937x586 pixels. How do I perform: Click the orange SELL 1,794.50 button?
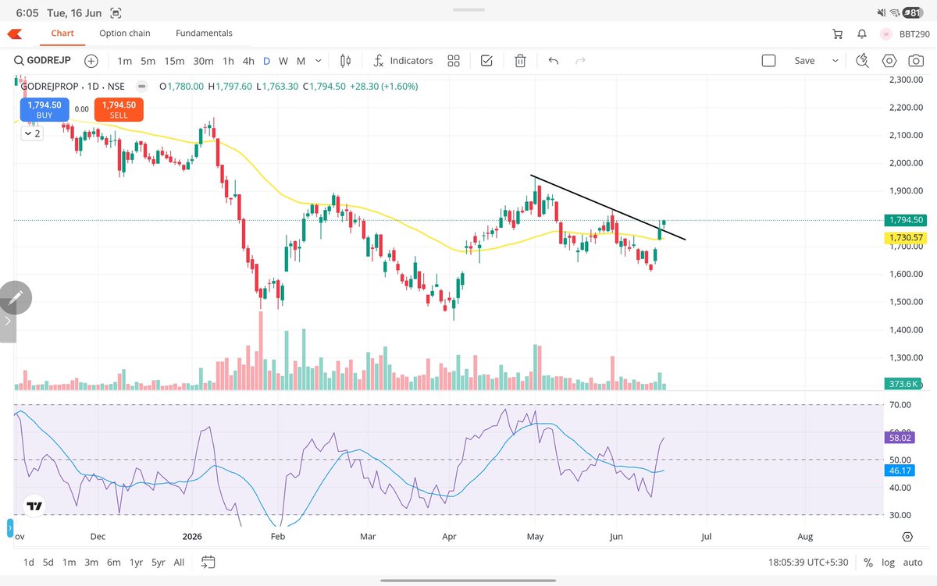(x=119, y=109)
